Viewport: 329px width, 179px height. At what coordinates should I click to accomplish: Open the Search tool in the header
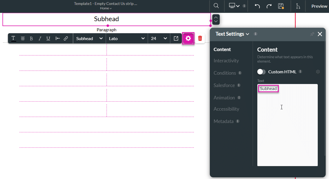point(216,6)
